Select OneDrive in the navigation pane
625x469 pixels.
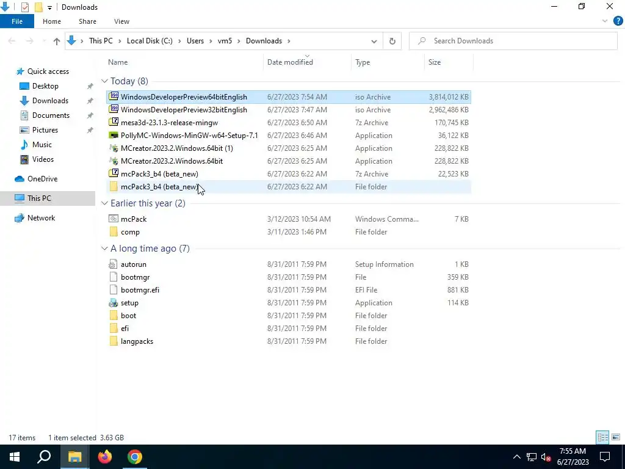(x=42, y=179)
